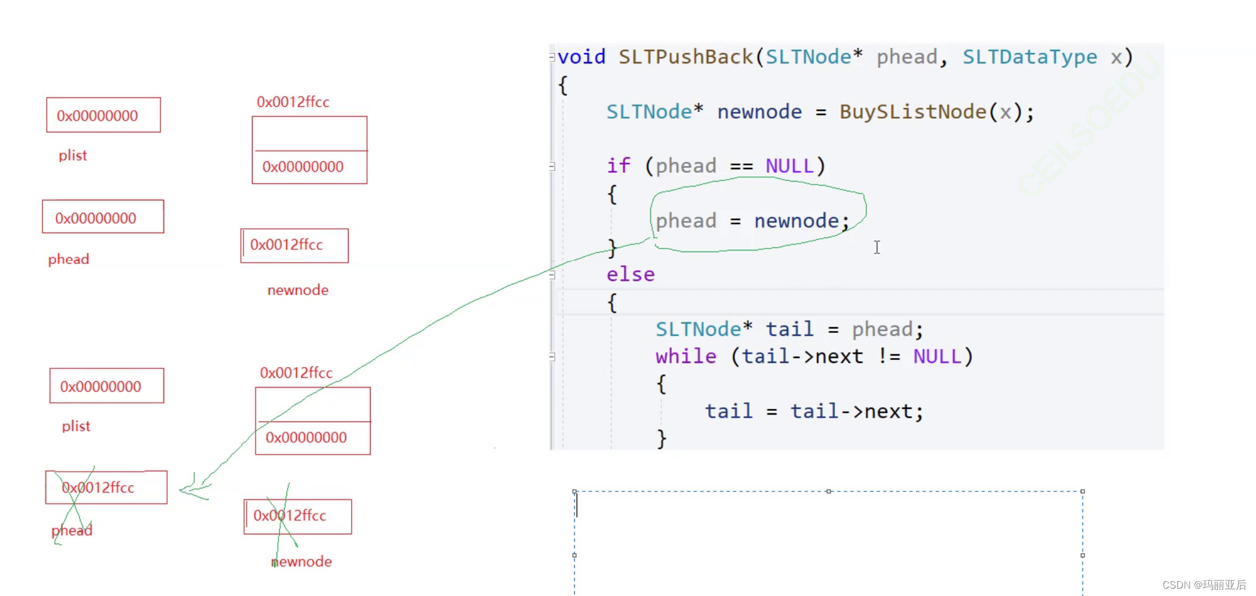Collapse the SLTPushBack function fold marker
The height and width of the screenshot is (596, 1256).
click(551, 57)
